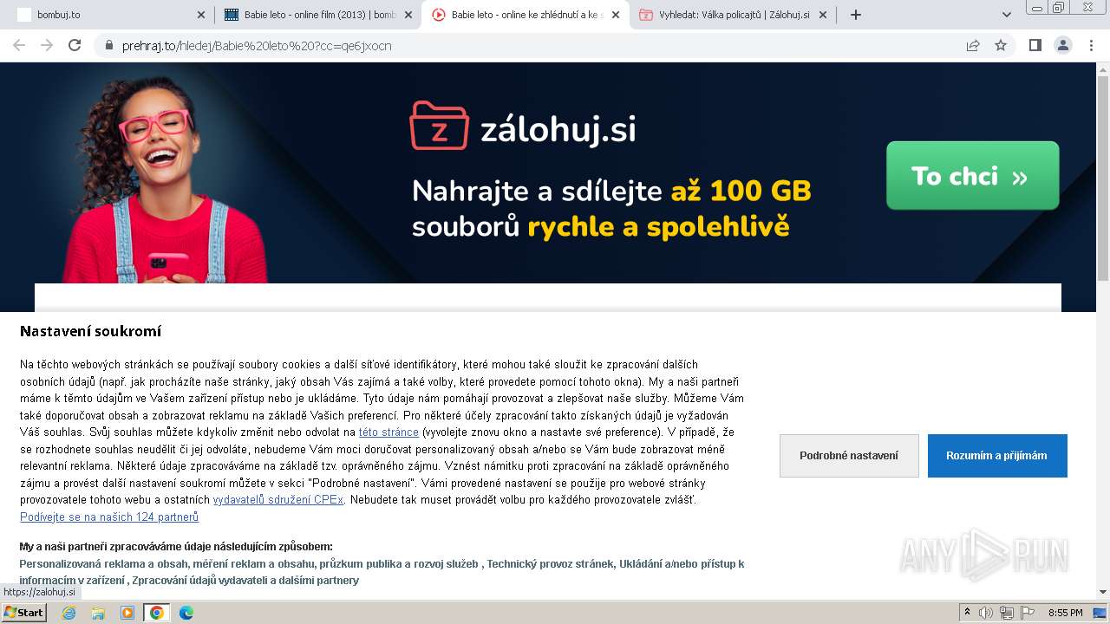Click the Nastavení soukromí heading

(90, 331)
